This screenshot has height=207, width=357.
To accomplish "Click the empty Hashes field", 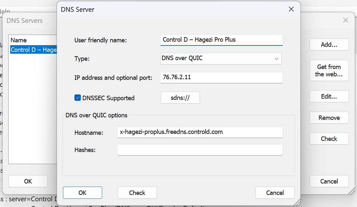I will tap(200, 150).
